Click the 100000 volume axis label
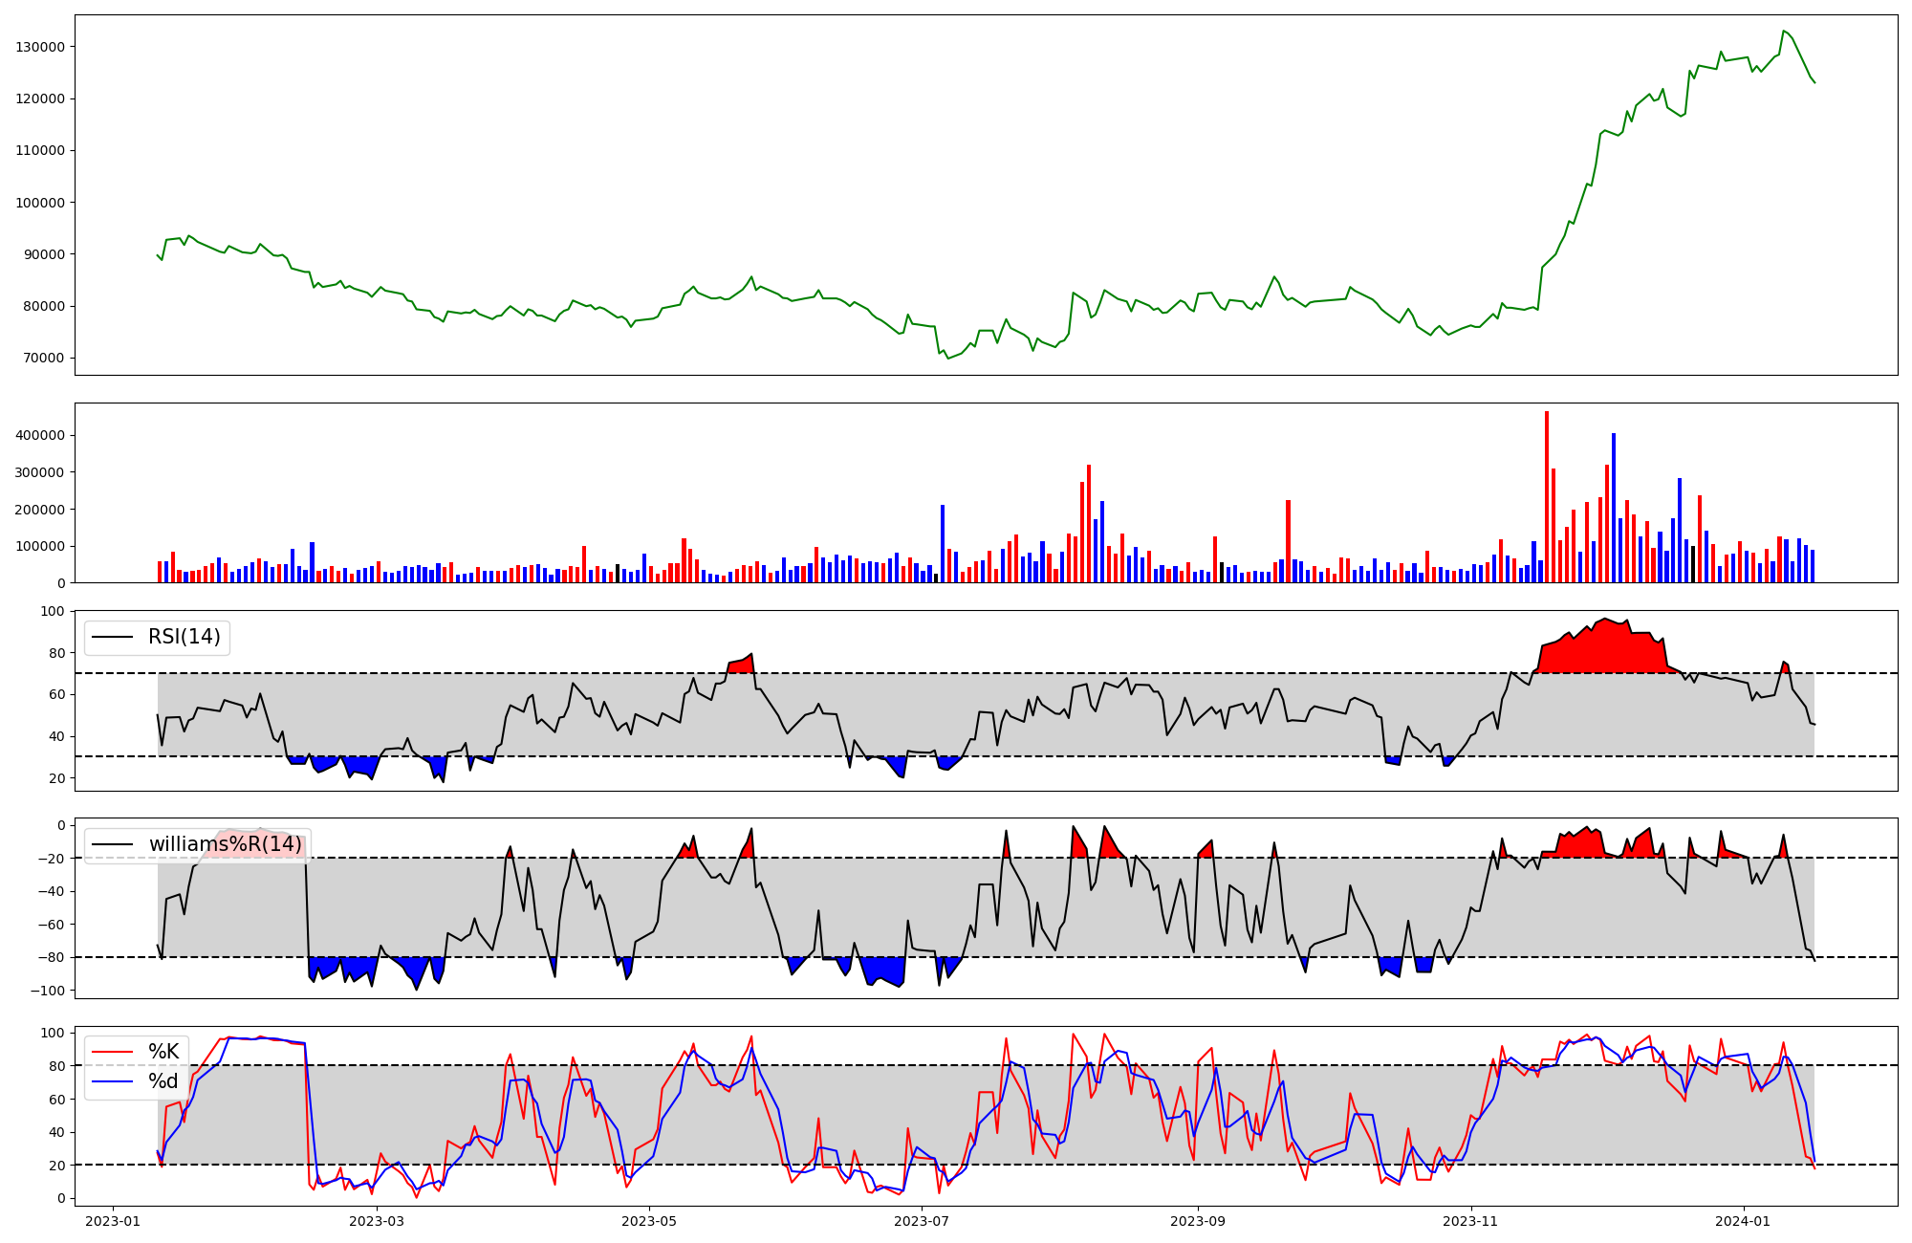Image resolution: width=1912 pixels, height=1243 pixels. (39, 546)
